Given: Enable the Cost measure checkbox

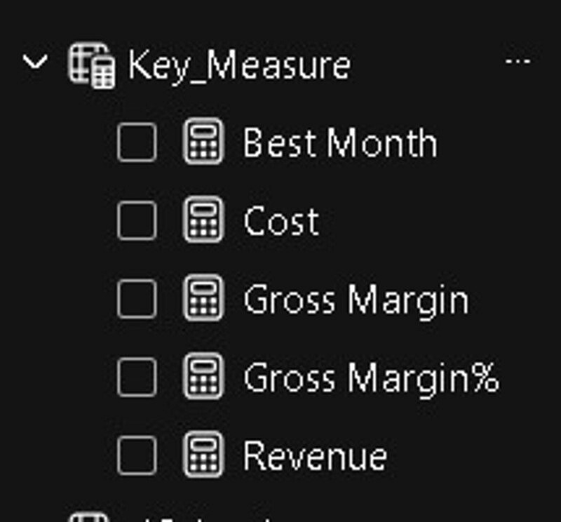Looking at the screenshot, I should (136, 221).
